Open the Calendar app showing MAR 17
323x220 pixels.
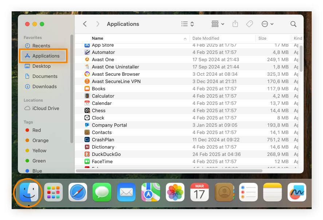pyautogui.click(x=199, y=192)
